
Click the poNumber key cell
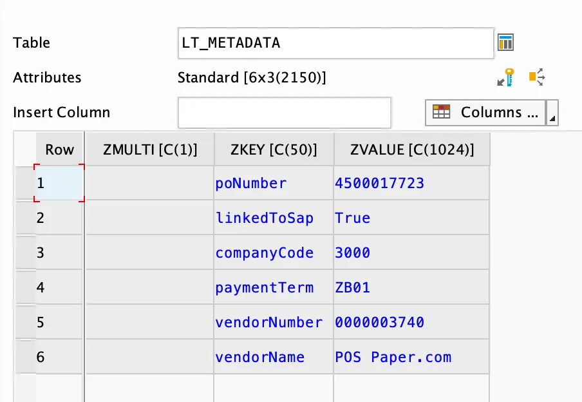tap(274, 183)
